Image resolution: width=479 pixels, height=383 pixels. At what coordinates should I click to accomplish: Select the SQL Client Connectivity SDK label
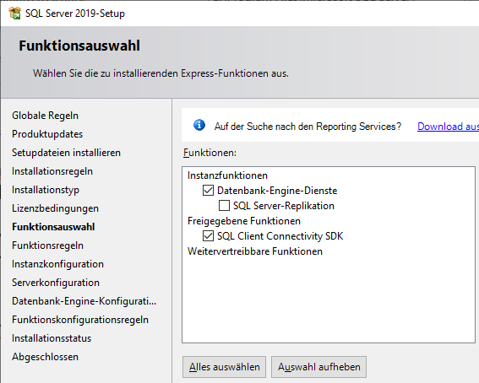tap(280, 236)
